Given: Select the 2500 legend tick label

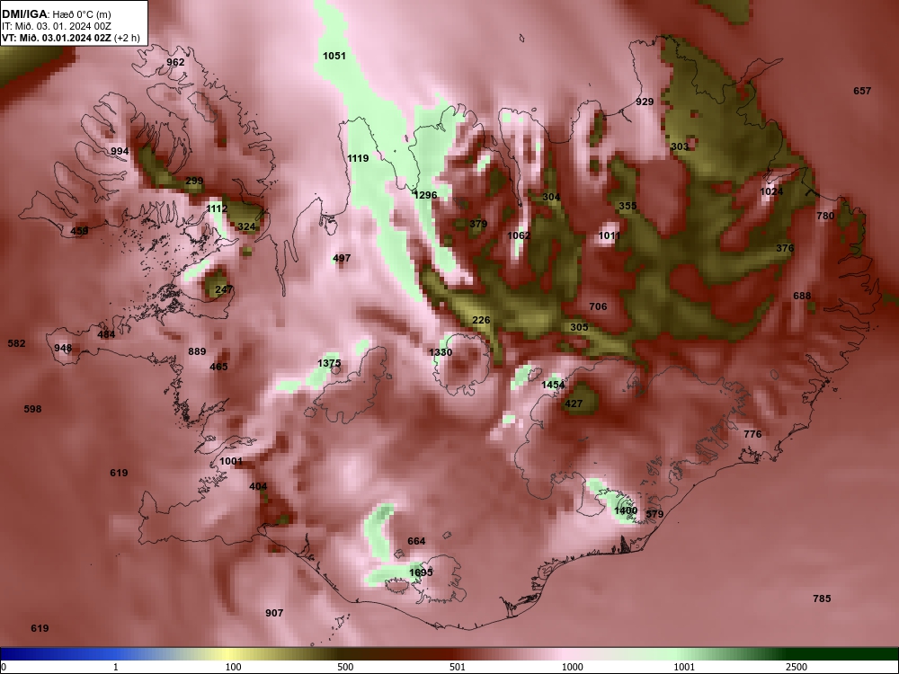Looking at the screenshot, I should (797, 667).
